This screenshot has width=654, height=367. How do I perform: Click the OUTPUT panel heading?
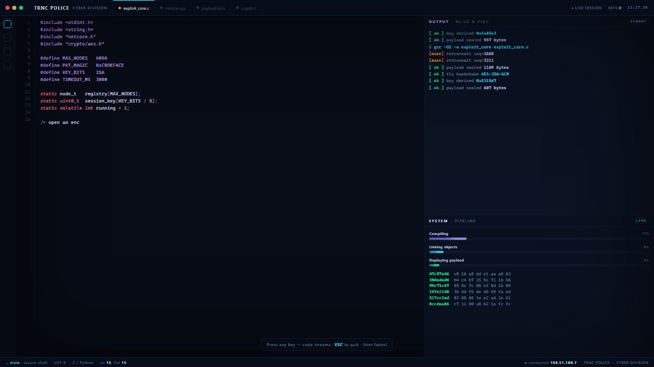[x=438, y=21]
